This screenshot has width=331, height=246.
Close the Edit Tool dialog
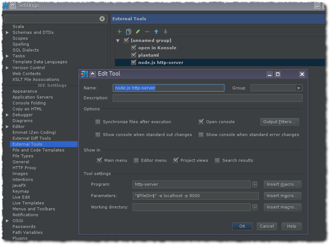[302, 74]
